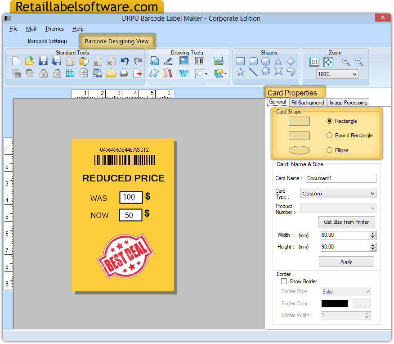Screen dimensions: 394x344
Task: Select the Rectangle card shape
Action: pos(330,121)
